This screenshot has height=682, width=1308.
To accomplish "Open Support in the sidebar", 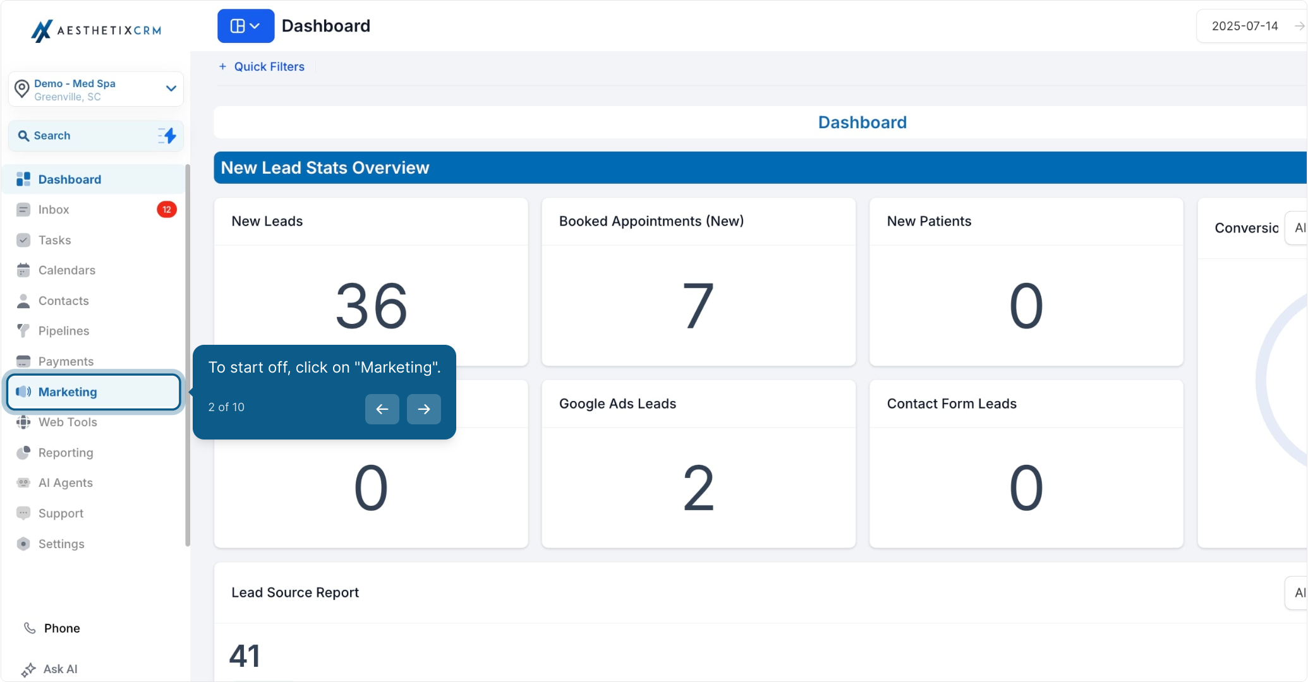I will coord(94,513).
